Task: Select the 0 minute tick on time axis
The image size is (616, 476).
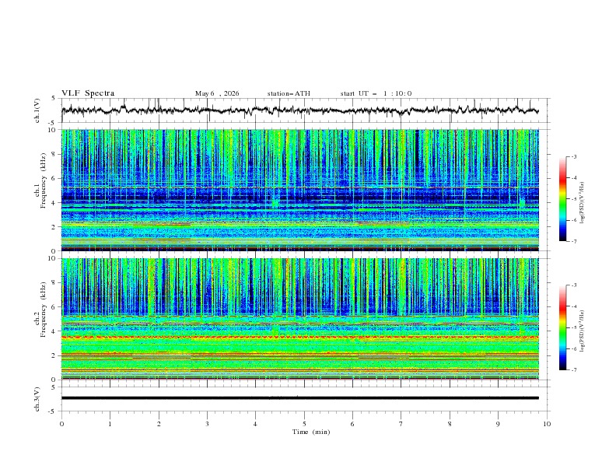Action: (x=61, y=424)
